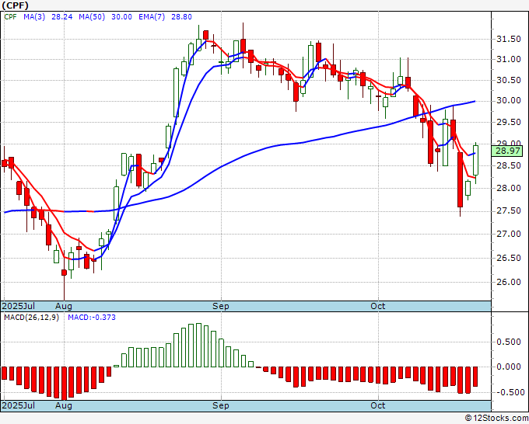Click the 2025Jul label on MACD timeline
Screen dimensions: 529x424
click(19, 405)
